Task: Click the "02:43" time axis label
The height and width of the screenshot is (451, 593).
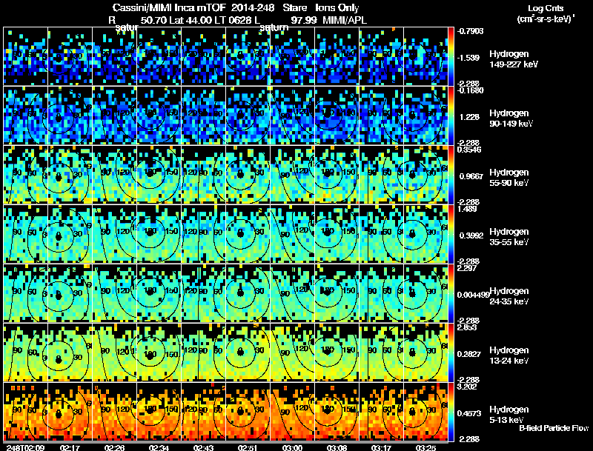Action: point(203,447)
